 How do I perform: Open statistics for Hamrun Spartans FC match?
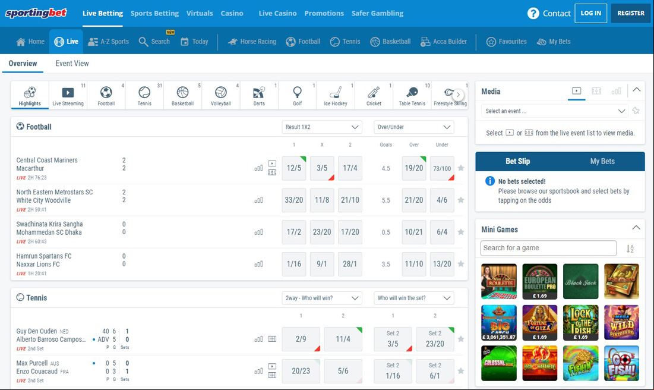(x=258, y=264)
